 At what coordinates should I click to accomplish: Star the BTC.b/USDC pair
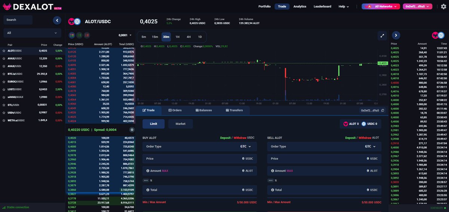(4, 74)
